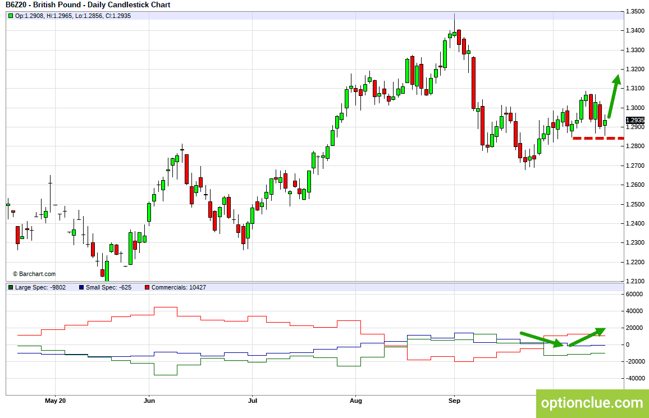
Task: Click the 1.3300 price axis label
Action: [x=636, y=50]
